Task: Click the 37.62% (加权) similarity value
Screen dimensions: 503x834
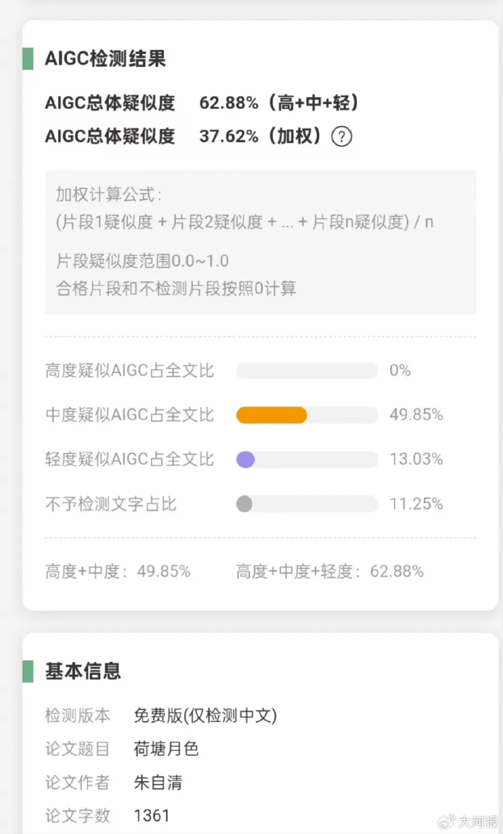Action: [260, 136]
